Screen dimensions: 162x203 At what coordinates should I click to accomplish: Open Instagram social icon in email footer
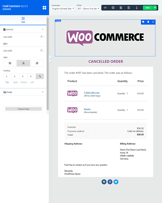coord(104,182)
